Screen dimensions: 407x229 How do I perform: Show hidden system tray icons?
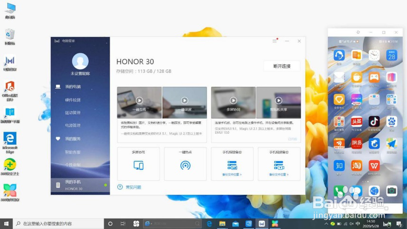point(326,224)
